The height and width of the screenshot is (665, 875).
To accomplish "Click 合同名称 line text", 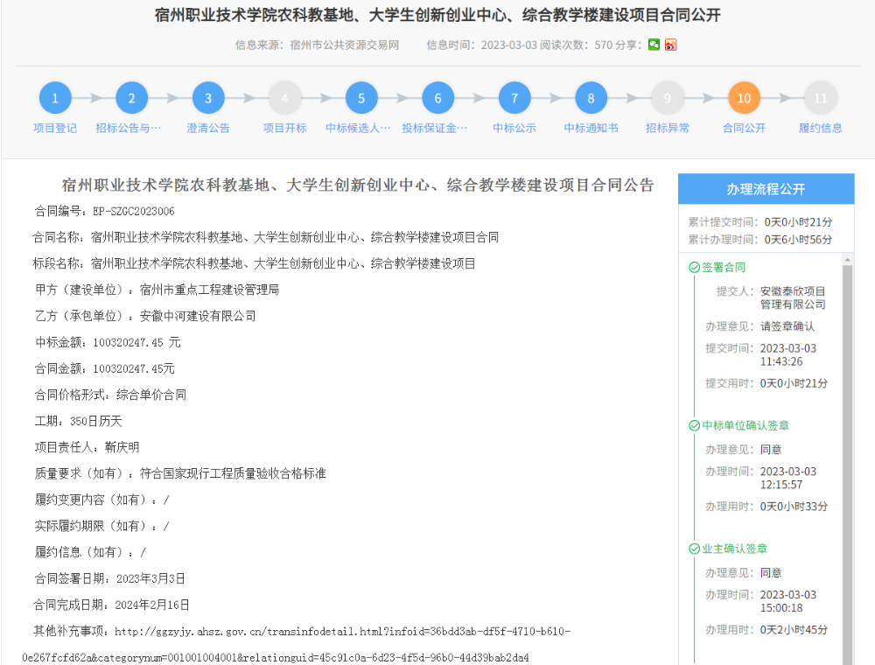I will pyautogui.click(x=266, y=238).
